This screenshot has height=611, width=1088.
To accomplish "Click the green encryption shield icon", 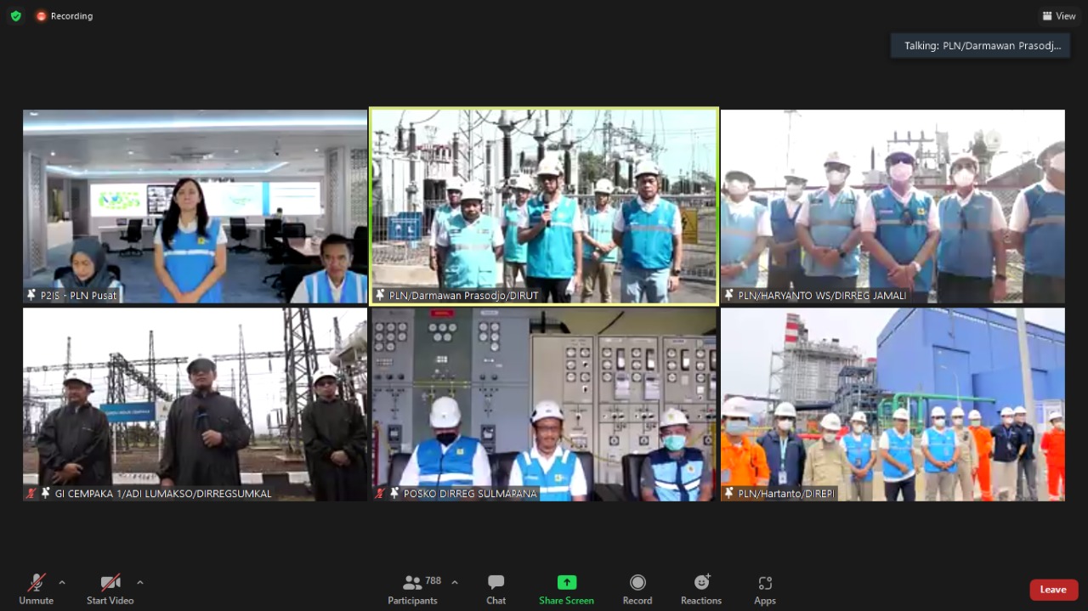I will (16, 16).
